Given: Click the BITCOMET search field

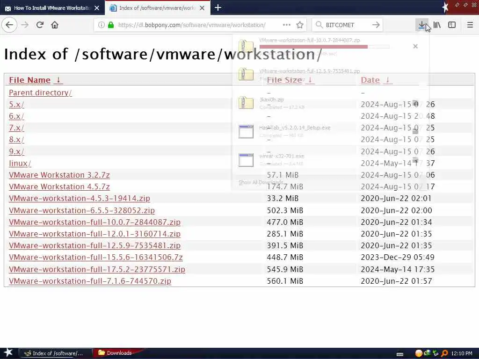Looking at the screenshot, I should pyautogui.click(x=347, y=25).
